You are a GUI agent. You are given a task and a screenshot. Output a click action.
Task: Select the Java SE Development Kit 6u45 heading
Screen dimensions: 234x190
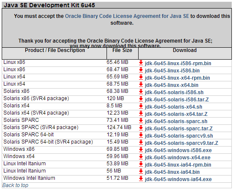tap(49, 5)
